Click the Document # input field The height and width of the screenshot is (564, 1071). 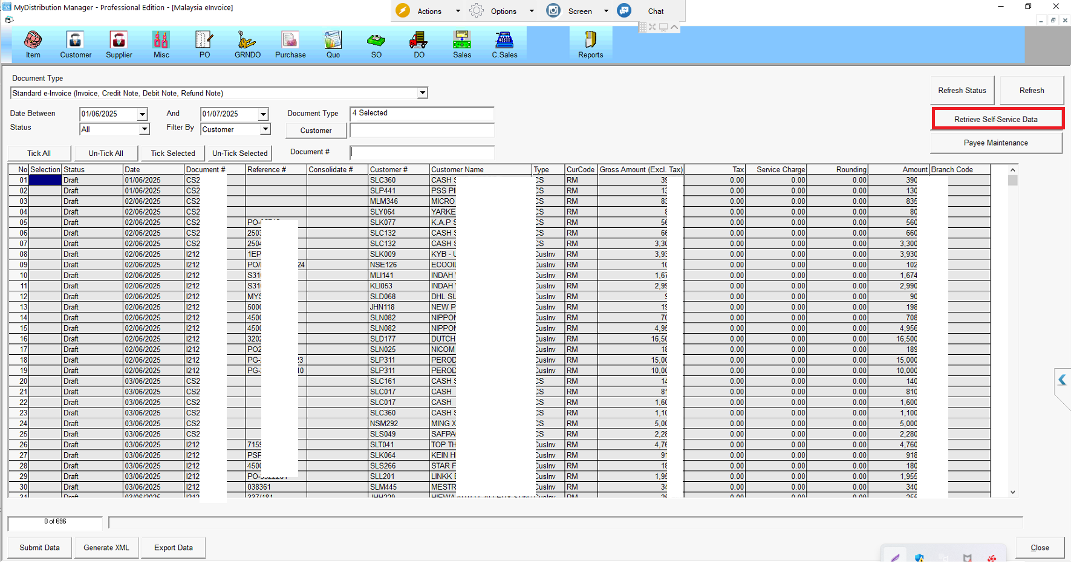(x=422, y=153)
